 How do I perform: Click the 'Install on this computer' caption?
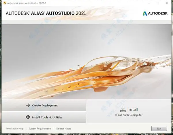(x=129, y=115)
